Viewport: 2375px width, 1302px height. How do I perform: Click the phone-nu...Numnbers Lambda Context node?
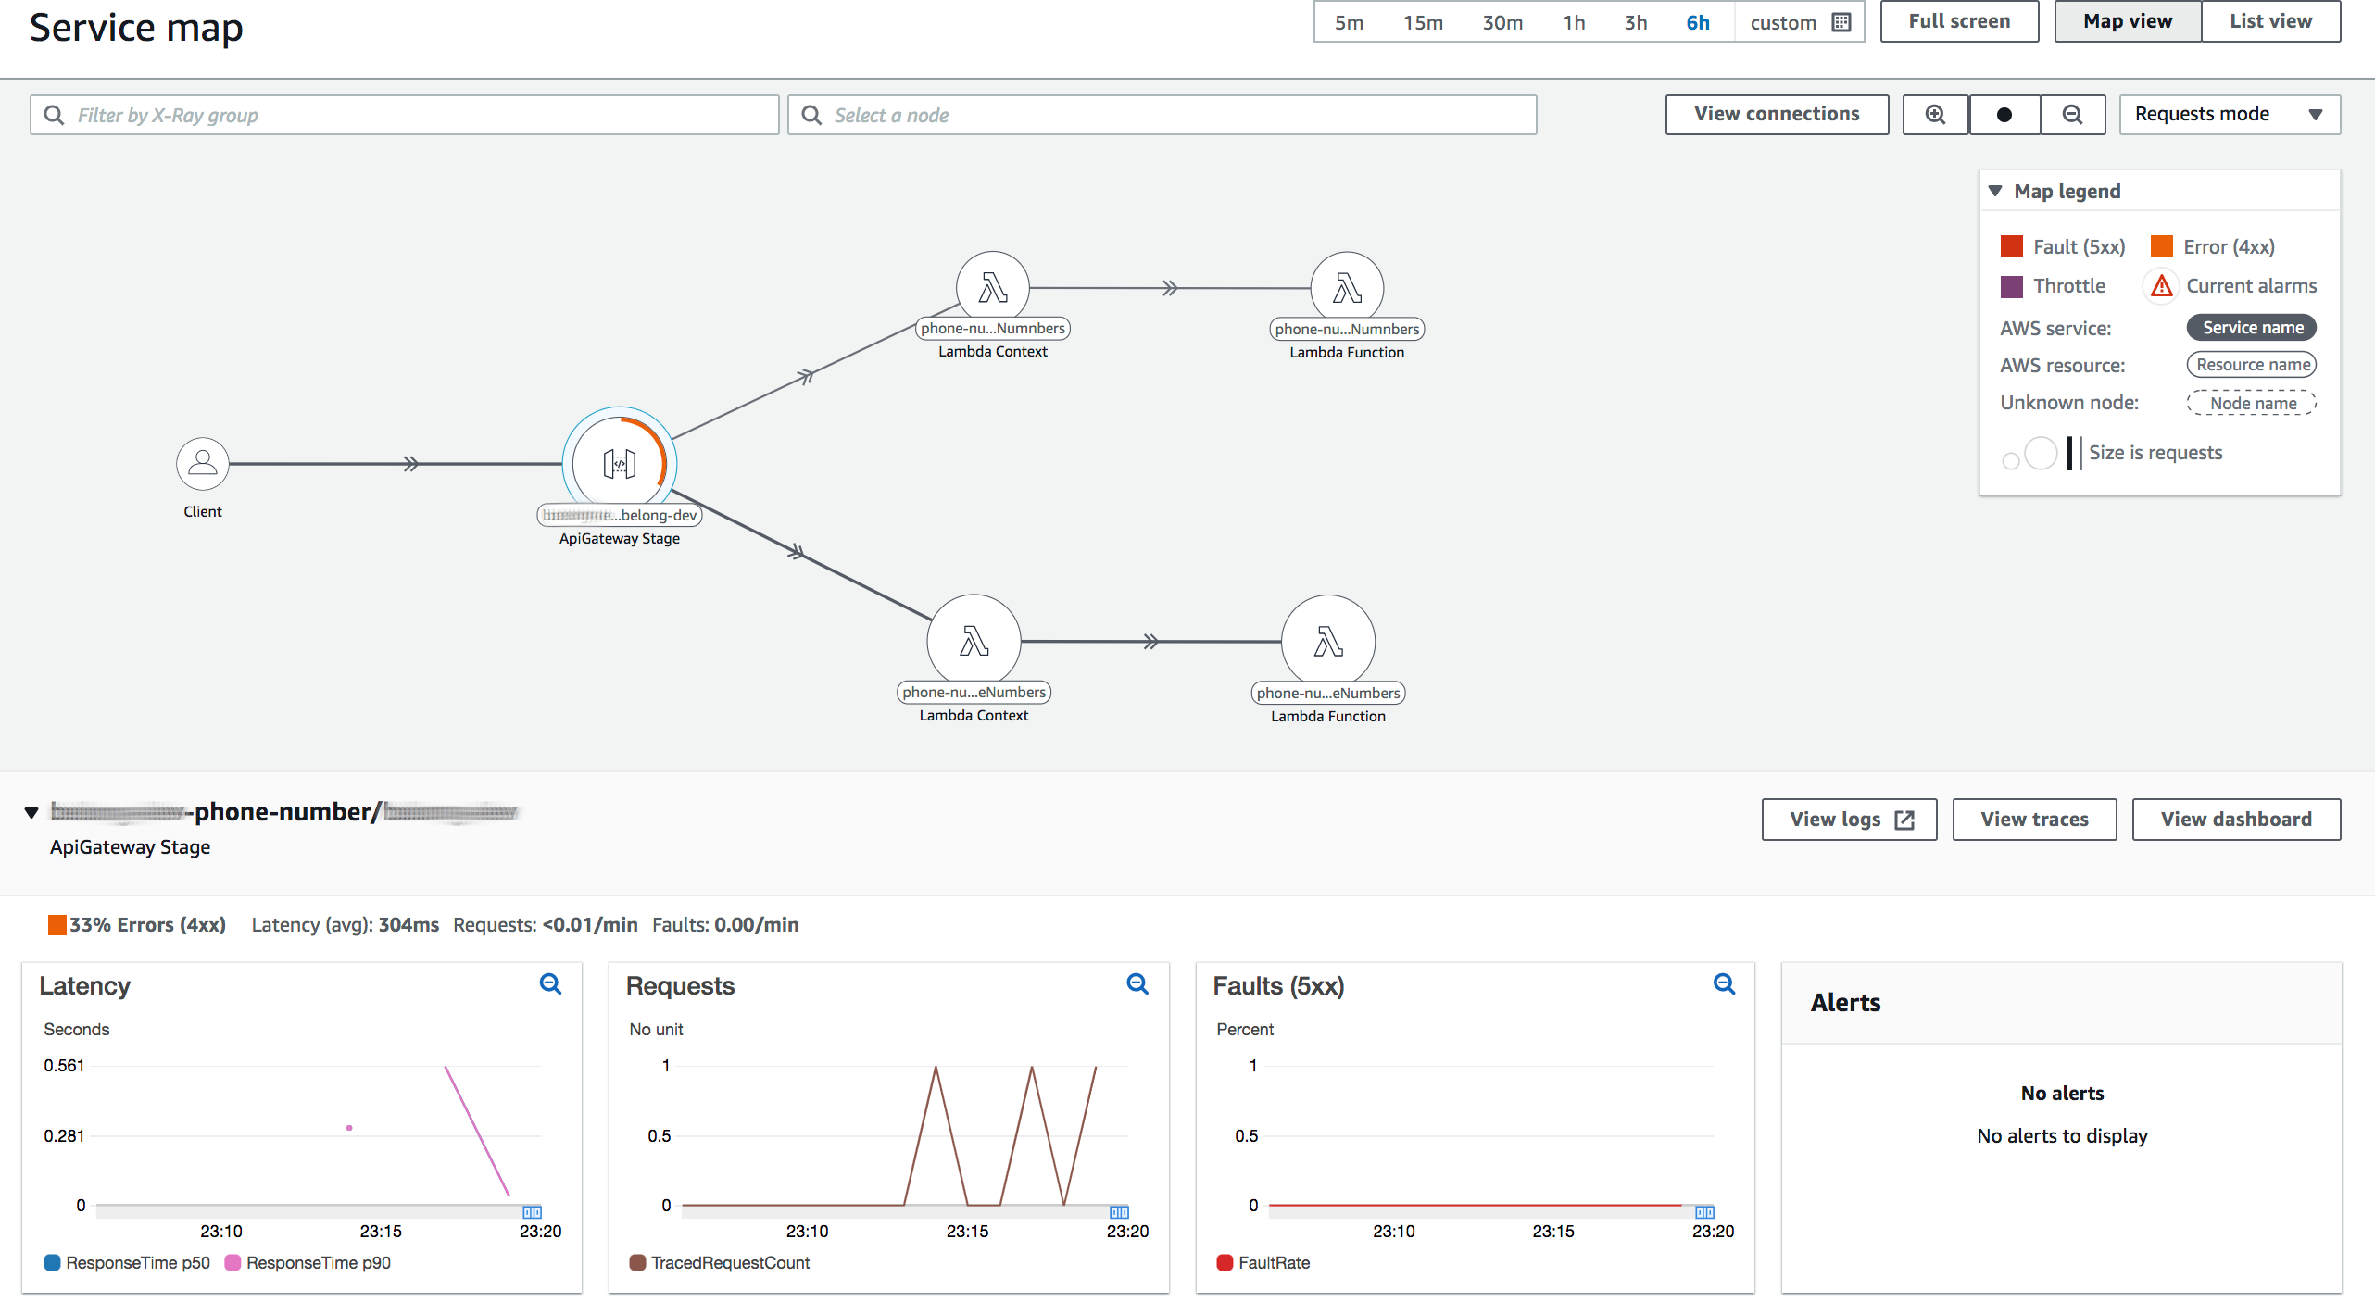[x=992, y=288]
